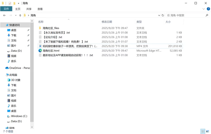The width and height of the screenshot is (211, 134).
Task: Open the address bar history dropdown
Action: point(159,15)
